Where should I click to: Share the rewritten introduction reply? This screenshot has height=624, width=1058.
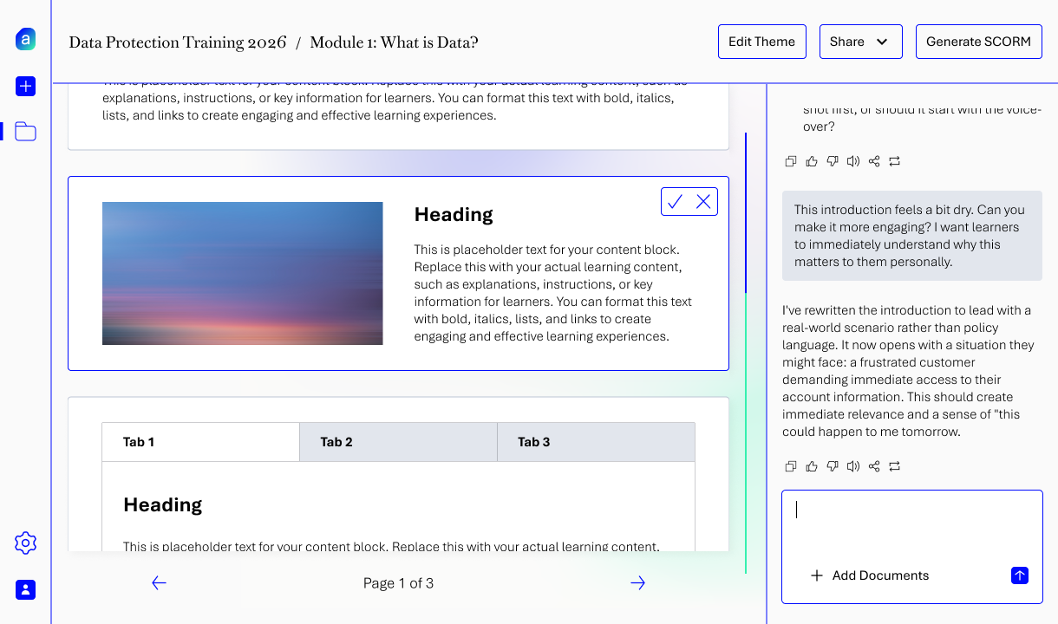click(x=874, y=466)
